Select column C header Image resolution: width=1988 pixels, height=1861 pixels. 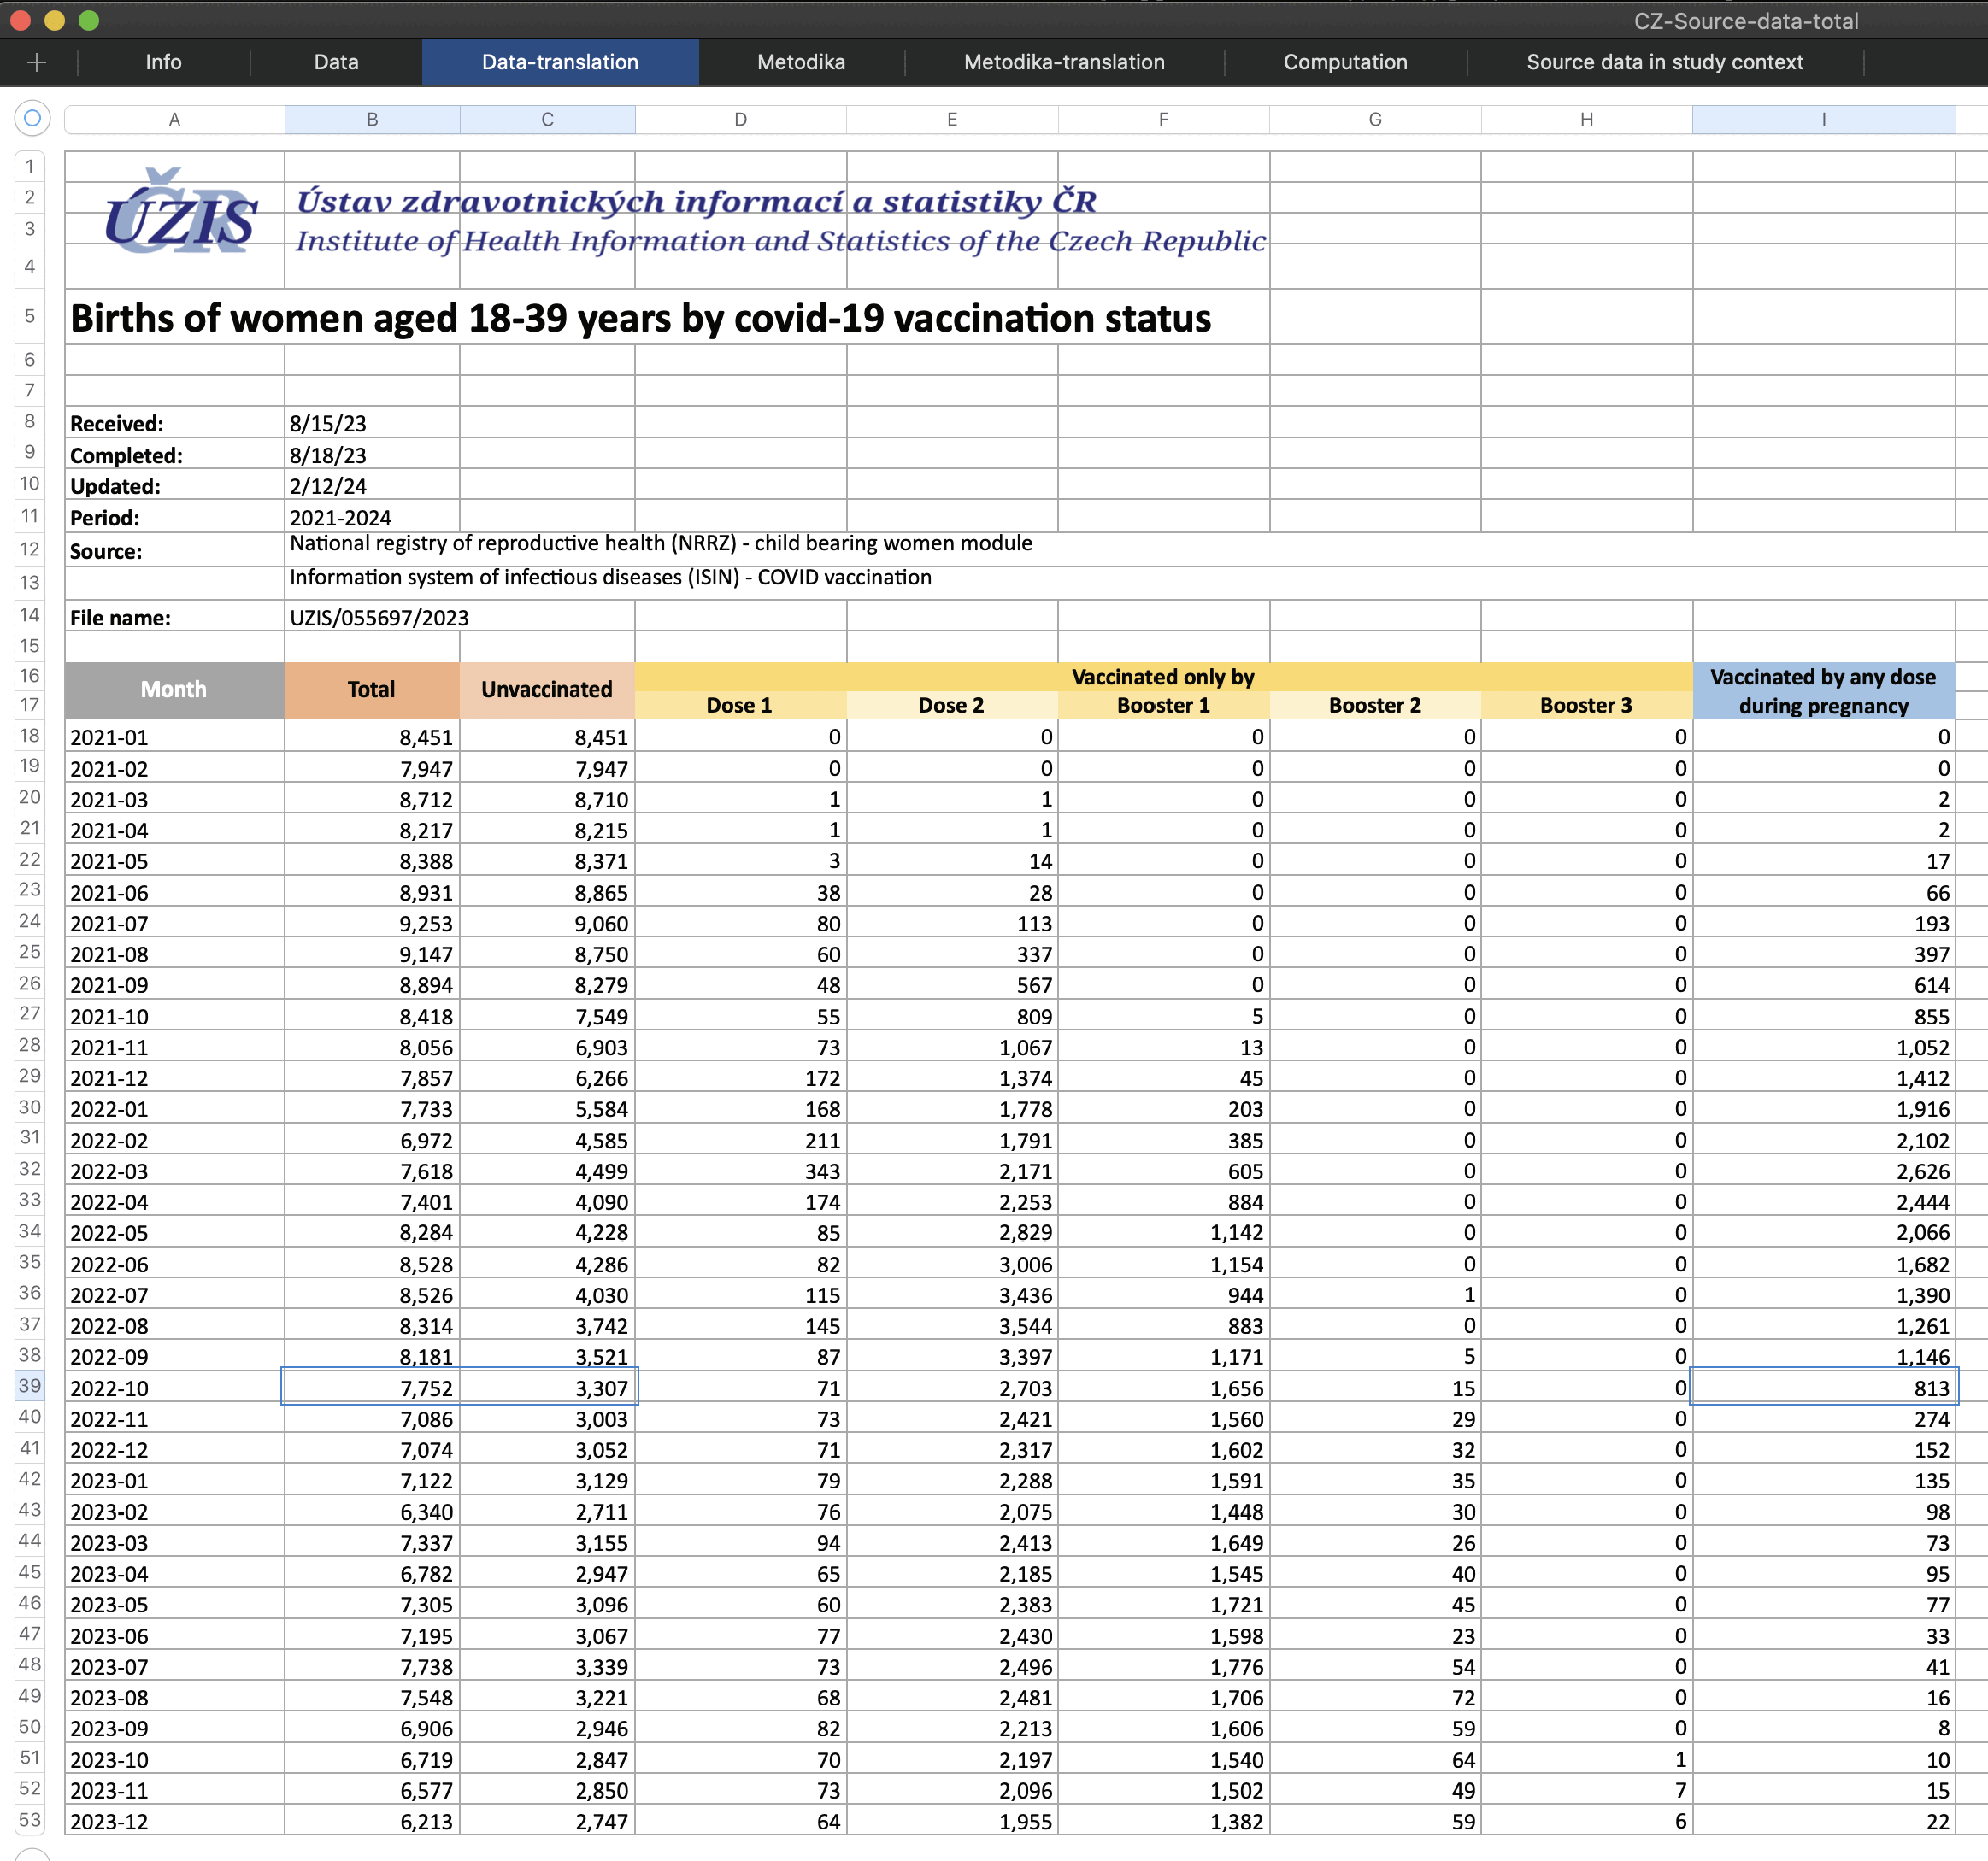click(x=547, y=120)
